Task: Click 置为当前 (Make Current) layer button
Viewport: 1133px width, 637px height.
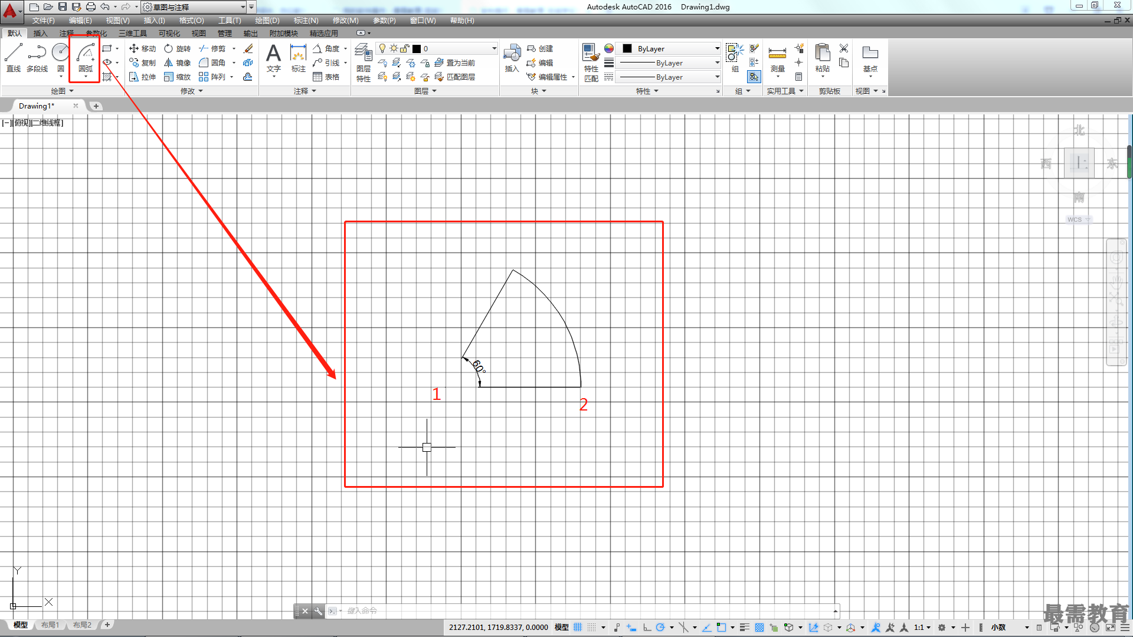Action: [x=454, y=63]
